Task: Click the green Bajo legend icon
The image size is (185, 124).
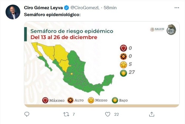Action: point(115,100)
